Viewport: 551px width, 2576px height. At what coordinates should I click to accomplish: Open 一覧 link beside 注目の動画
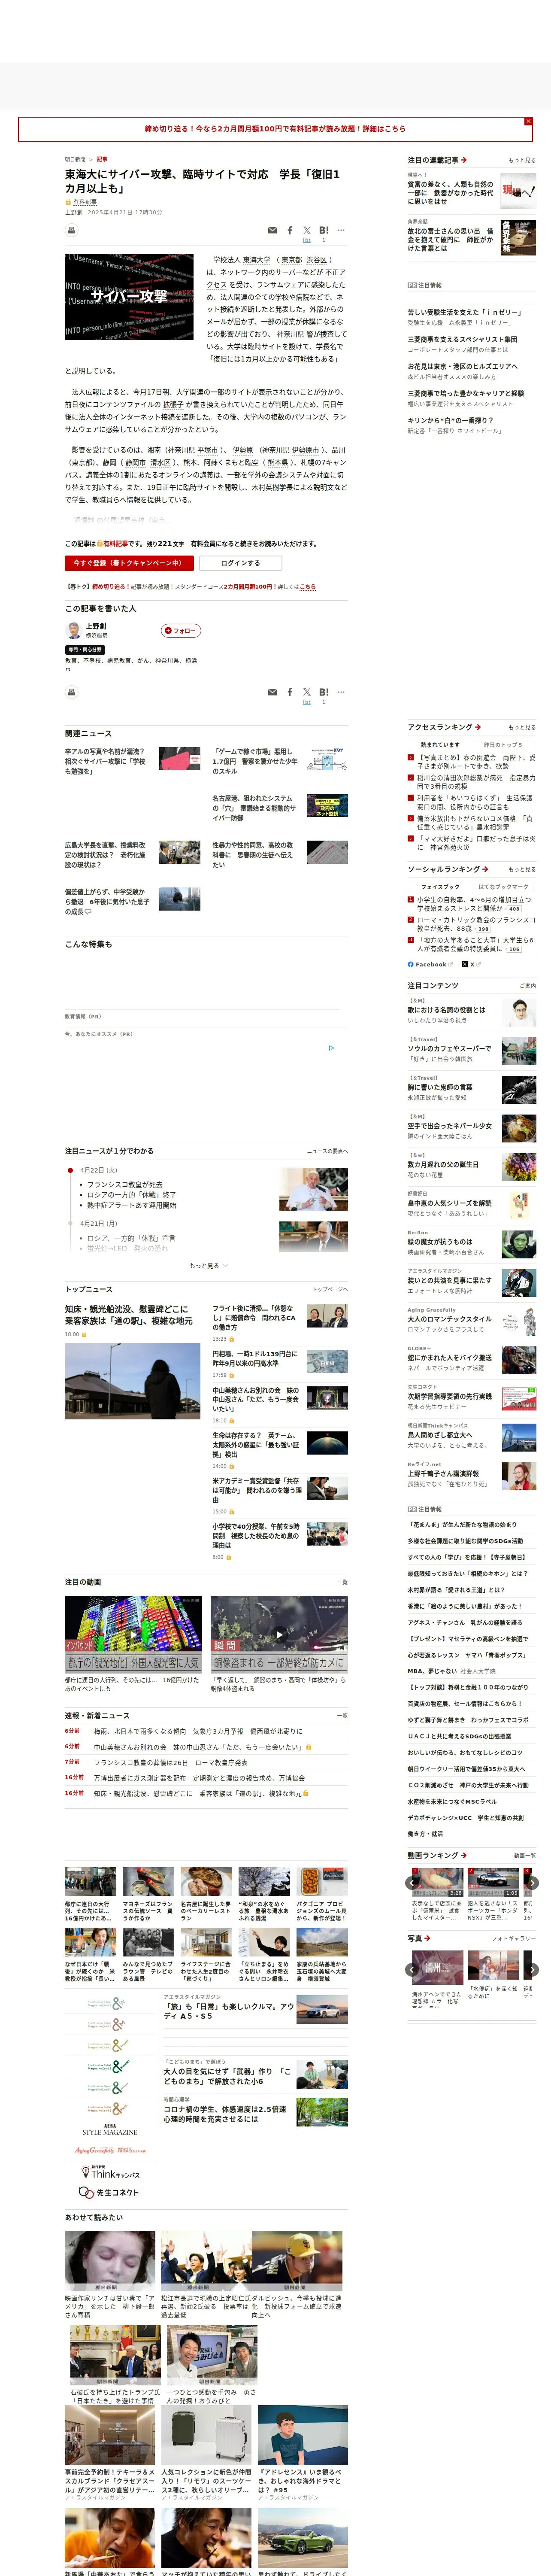click(x=342, y=1583)
